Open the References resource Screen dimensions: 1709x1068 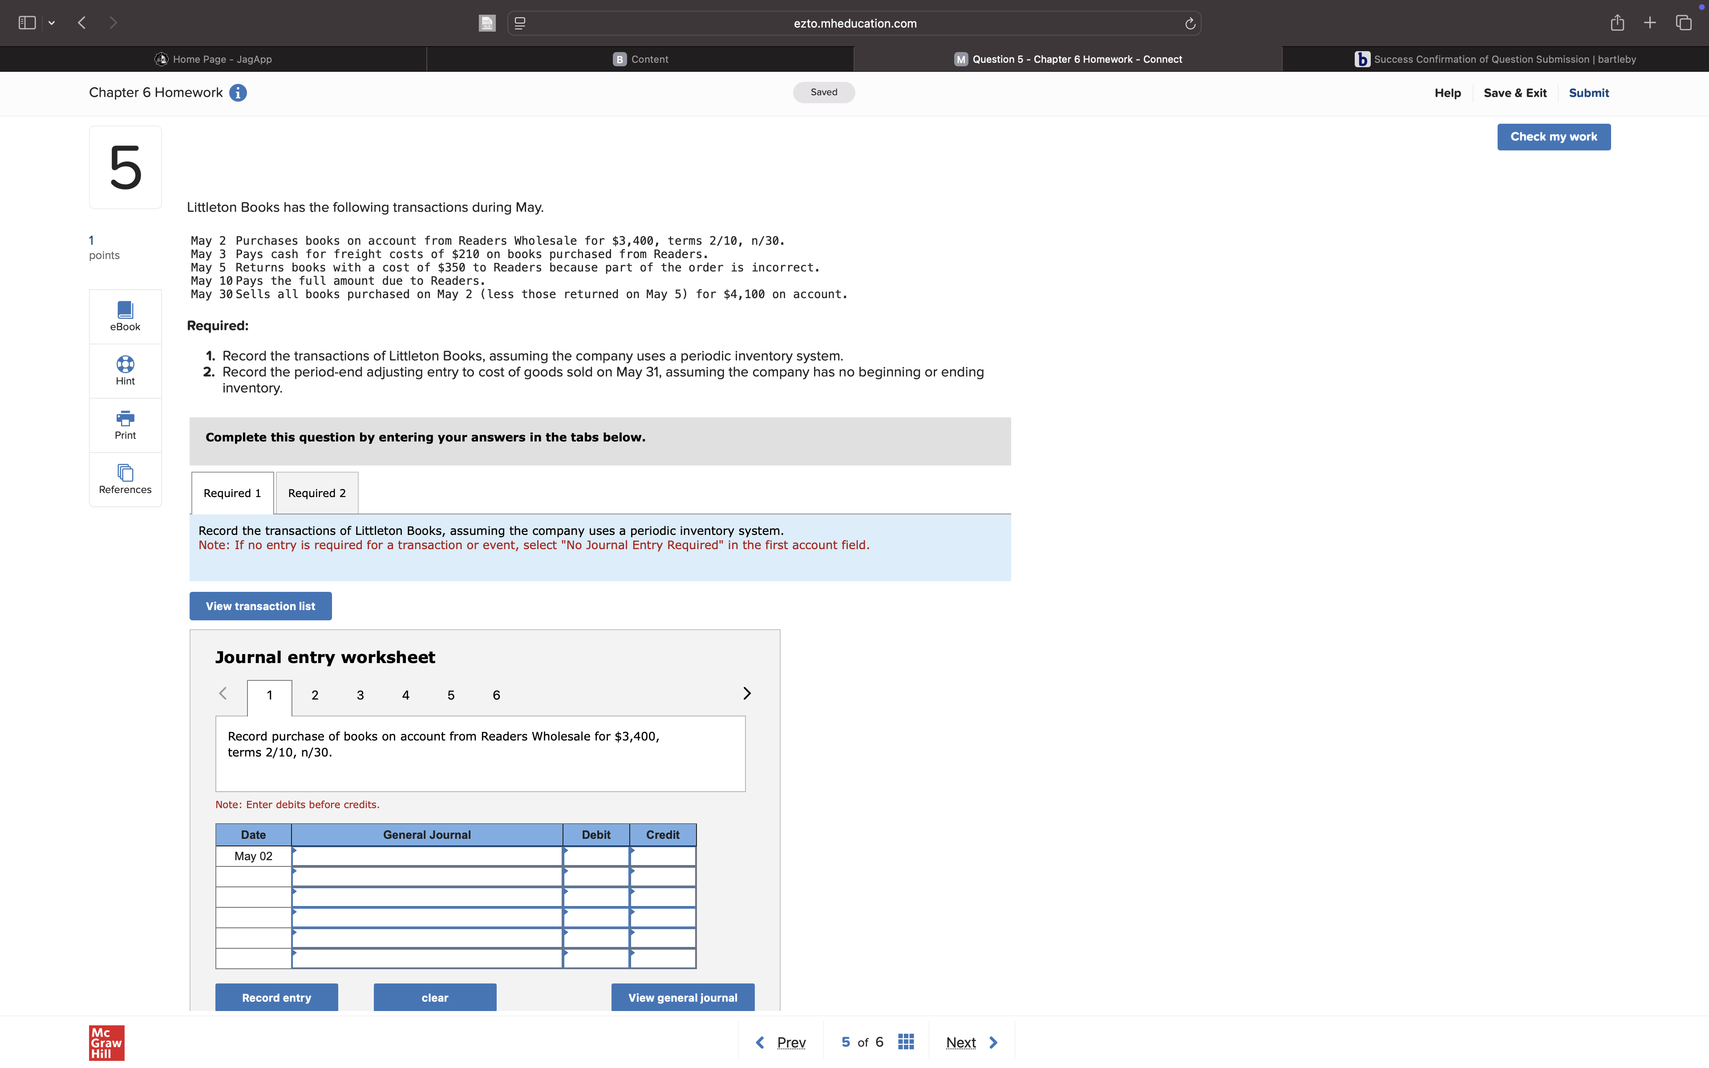[124, 479]
